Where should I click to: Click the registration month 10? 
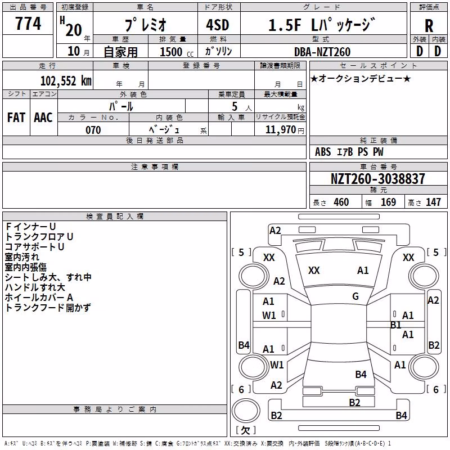[x=74, y=51]
